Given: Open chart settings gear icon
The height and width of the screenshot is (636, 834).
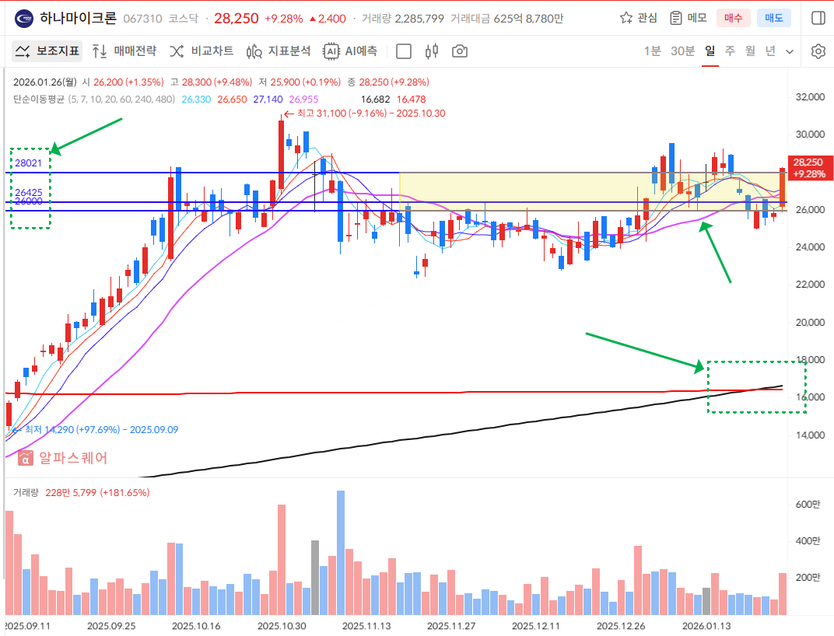Looking at the screenshot, I should [x=818, y=51].
